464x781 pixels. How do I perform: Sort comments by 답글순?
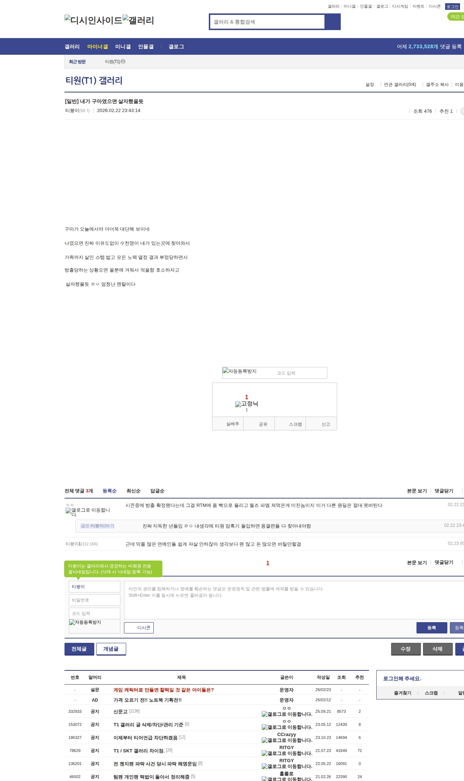(x=157, y=491)
